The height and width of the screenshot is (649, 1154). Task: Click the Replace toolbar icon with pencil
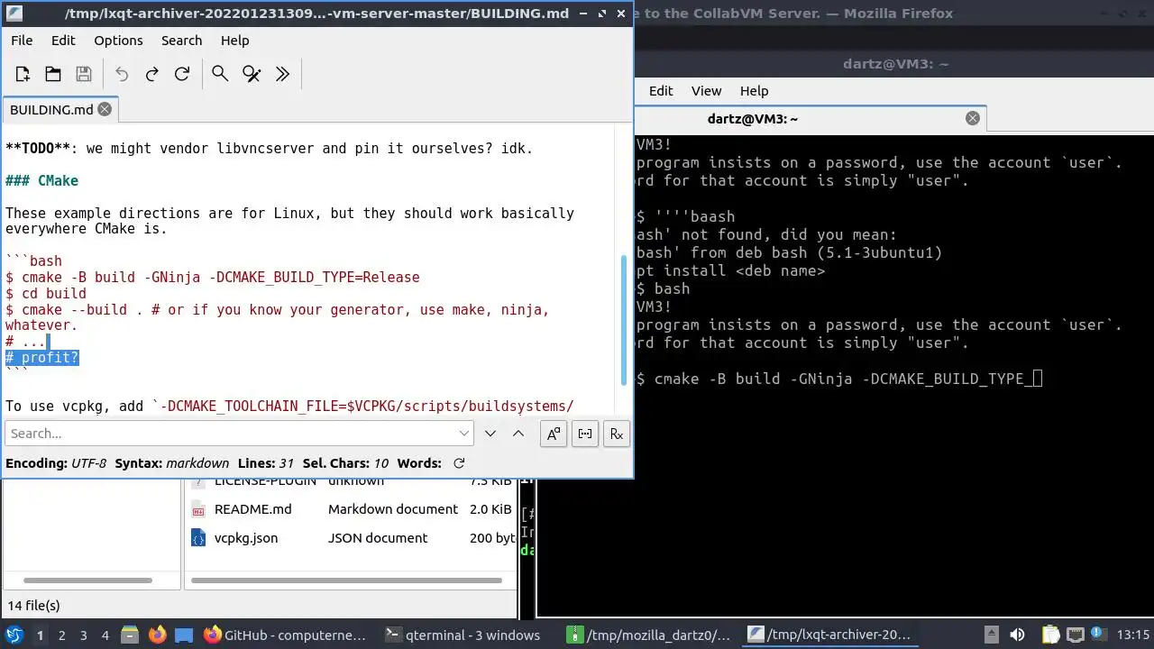[252, 74]
